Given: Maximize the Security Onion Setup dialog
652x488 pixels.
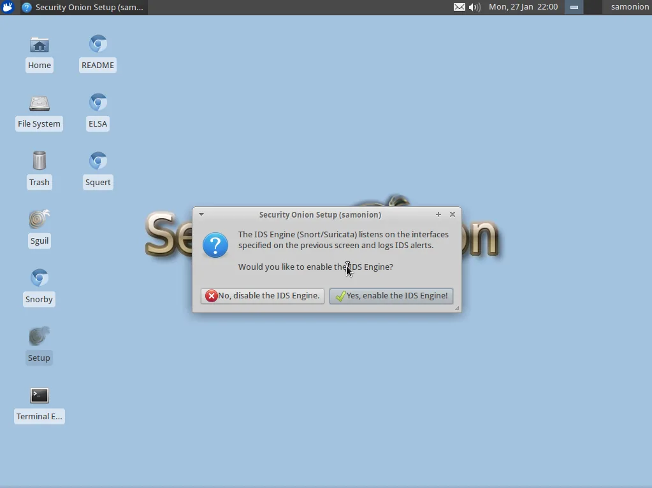Looking at the screenshot, I should coord(438,214).
